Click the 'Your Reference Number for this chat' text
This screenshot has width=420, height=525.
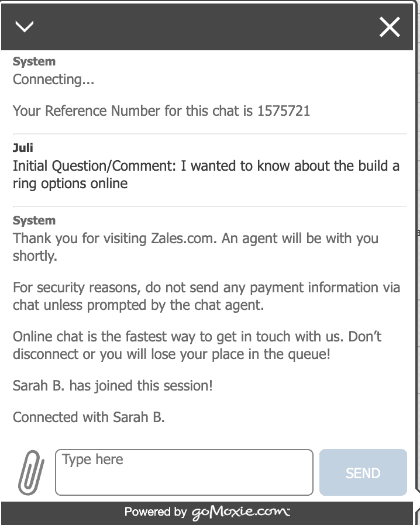(x=133, y=111)
